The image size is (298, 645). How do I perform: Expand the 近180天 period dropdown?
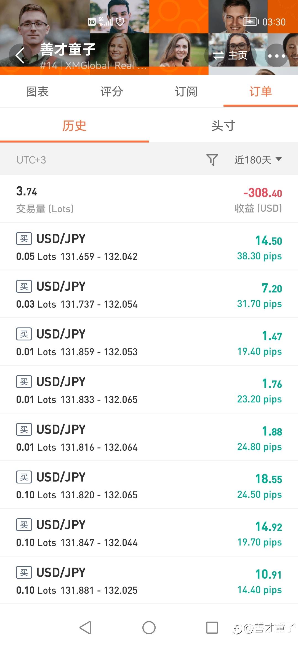point(258,160)
